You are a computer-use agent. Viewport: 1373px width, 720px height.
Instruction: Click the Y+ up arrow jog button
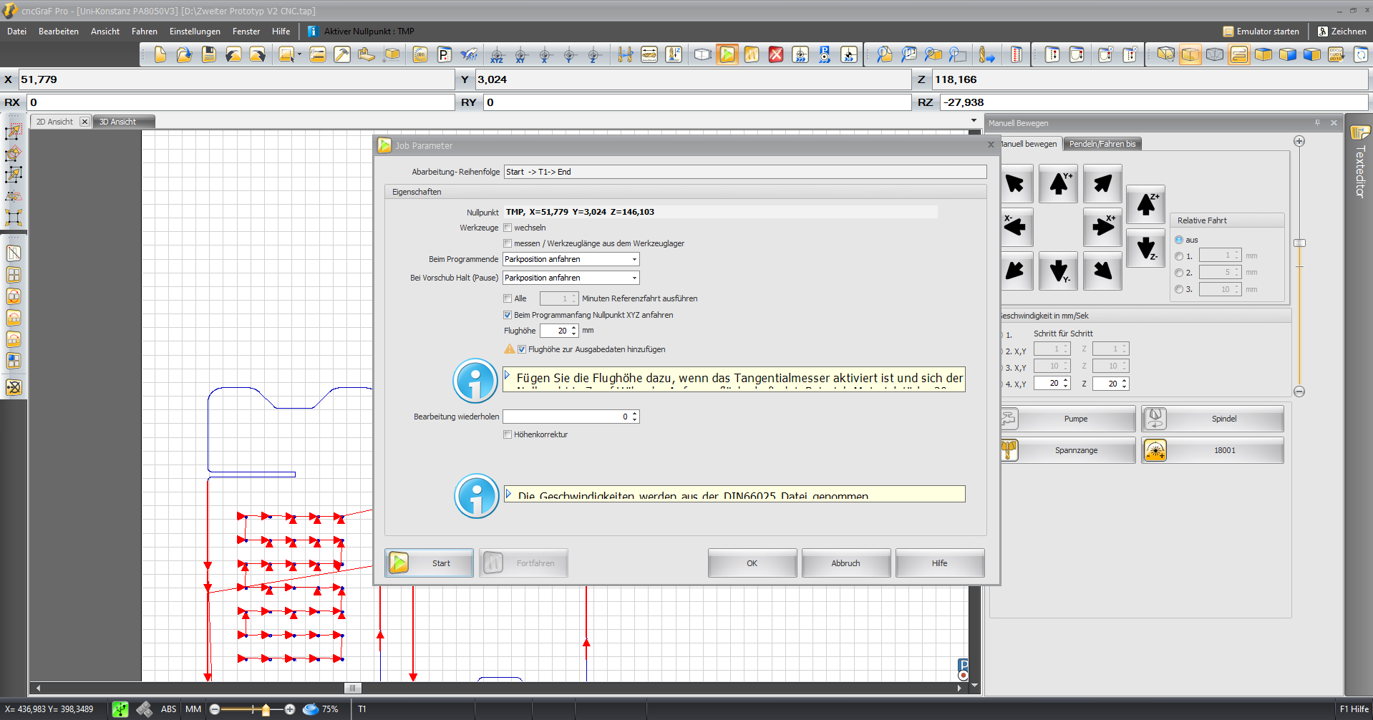1059,184
